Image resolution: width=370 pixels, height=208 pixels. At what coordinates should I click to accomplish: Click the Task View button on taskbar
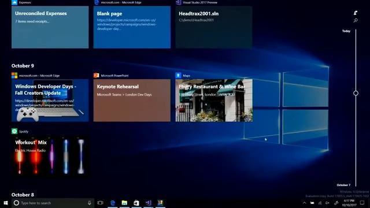(100, 203)
